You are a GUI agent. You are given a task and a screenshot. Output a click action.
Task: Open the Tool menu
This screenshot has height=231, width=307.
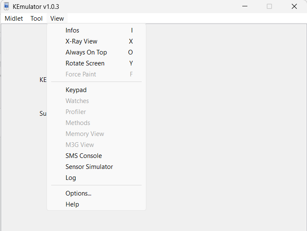(x=36, y=19)
